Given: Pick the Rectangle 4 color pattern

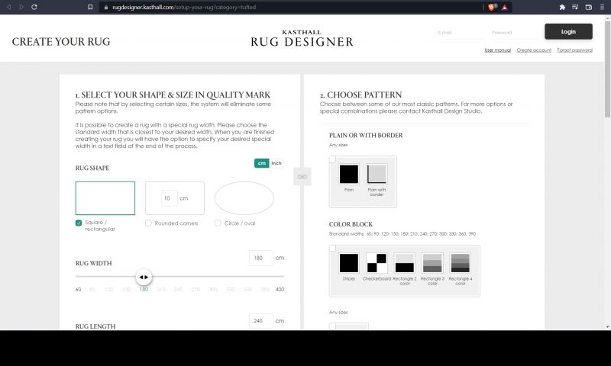Looking at the screenshot, I should [x=460, y=263].
